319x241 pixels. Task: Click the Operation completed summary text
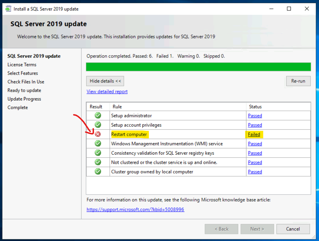pyautogui.click(x=156, y=56)
